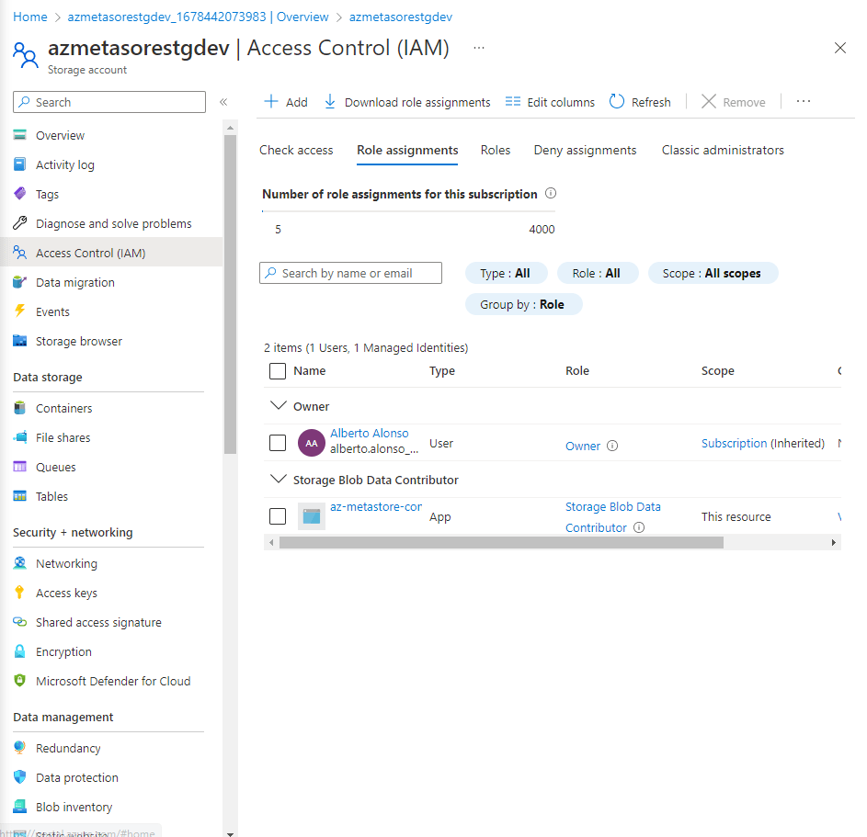The width and height of the screenshot is (867, 837).
Task: Collapse the left menu with the double chevron
Action: (x=223, y=102)
